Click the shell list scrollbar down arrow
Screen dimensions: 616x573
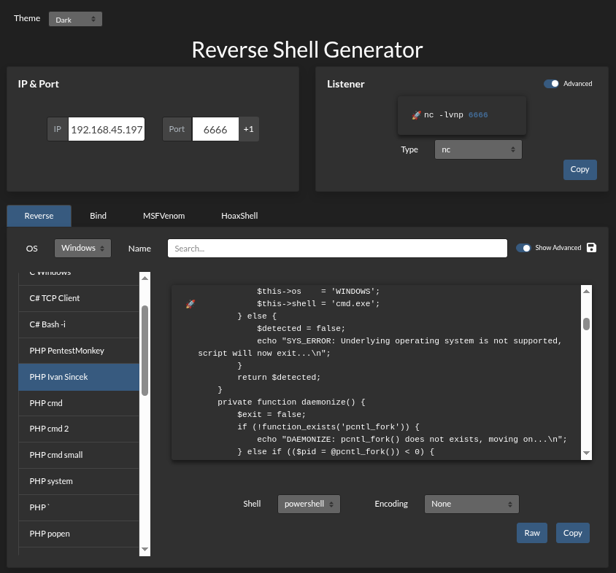click(x=145, y=549)
